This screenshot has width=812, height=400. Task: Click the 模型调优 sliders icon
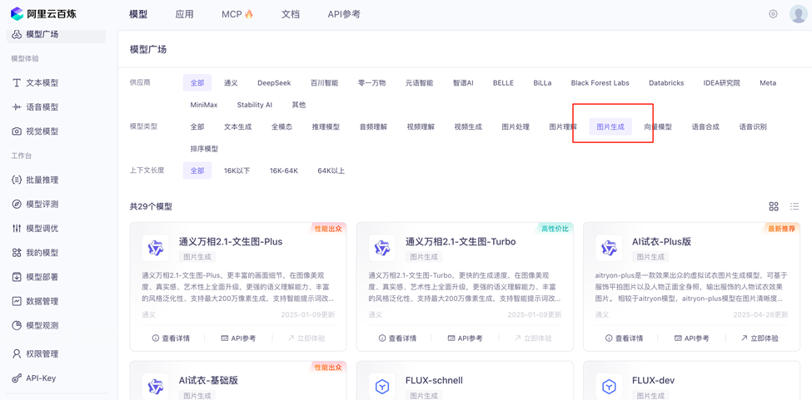click(17, 229)
